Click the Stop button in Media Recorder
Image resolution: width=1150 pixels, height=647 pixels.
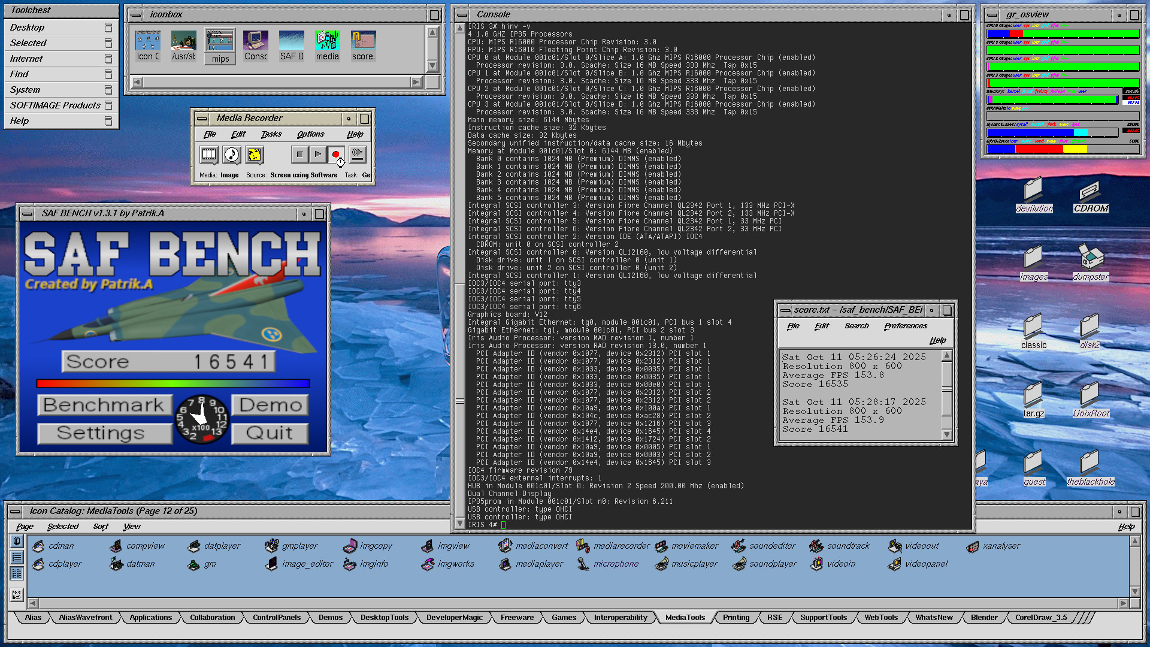tap(299, 155)
